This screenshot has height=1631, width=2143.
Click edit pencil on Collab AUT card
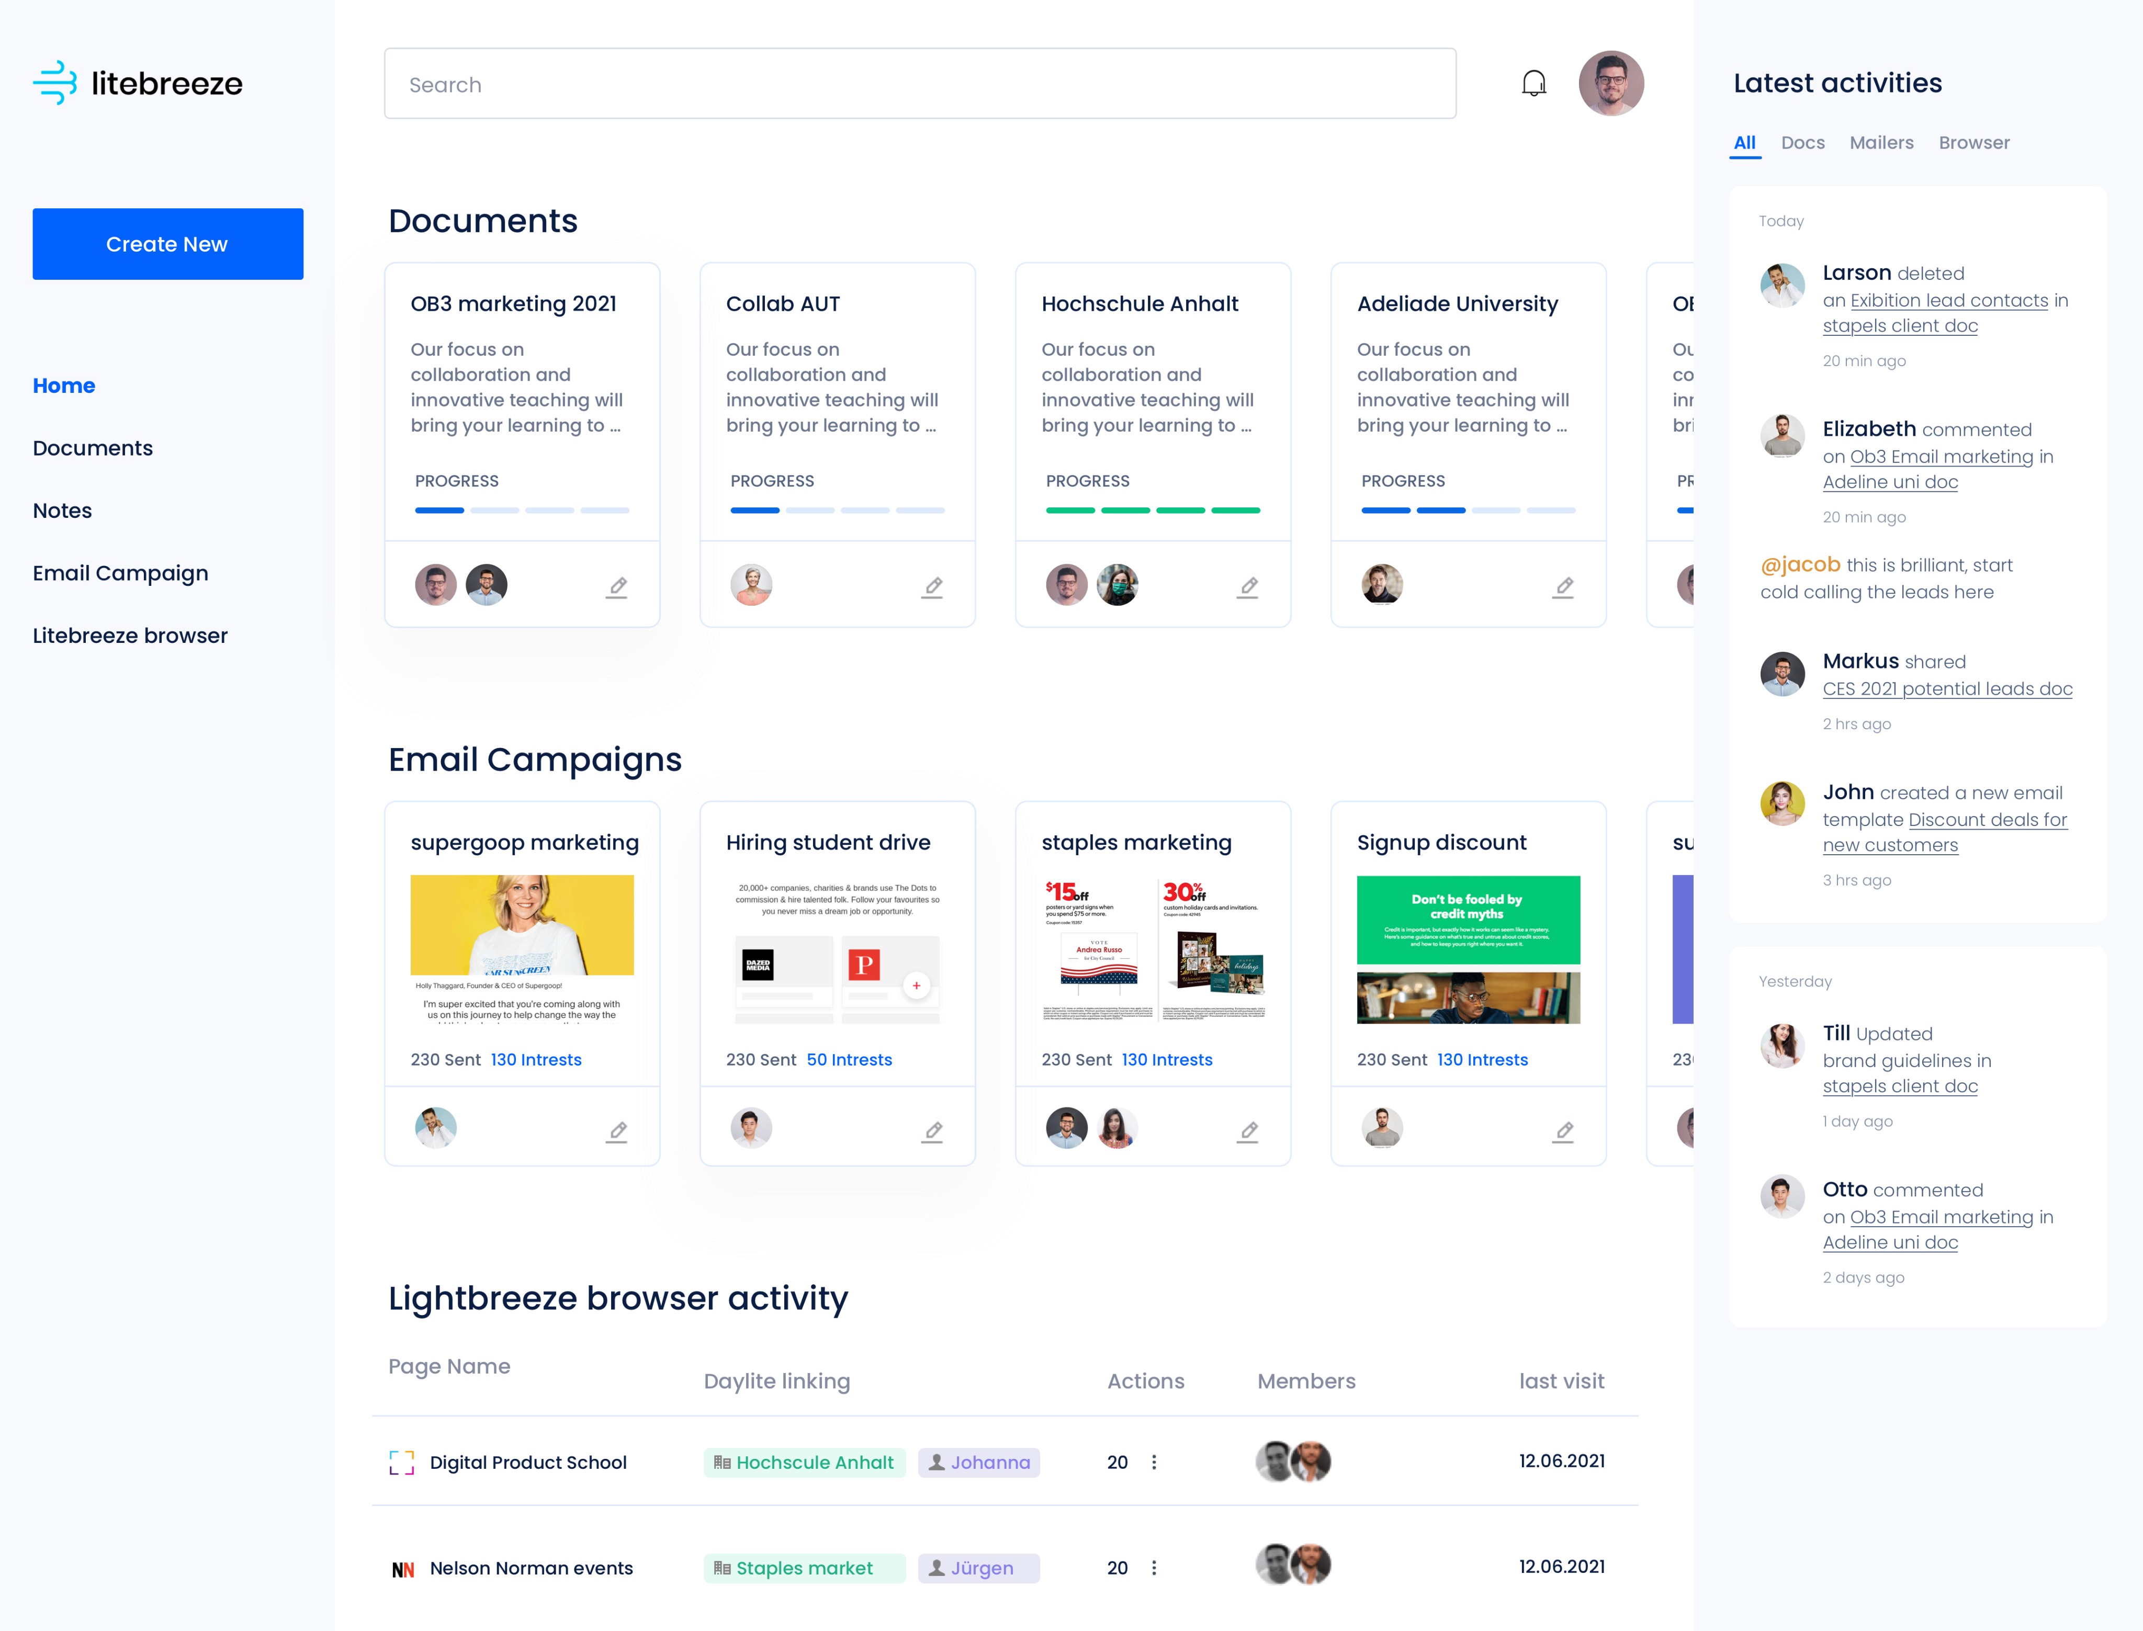(932, 586)
